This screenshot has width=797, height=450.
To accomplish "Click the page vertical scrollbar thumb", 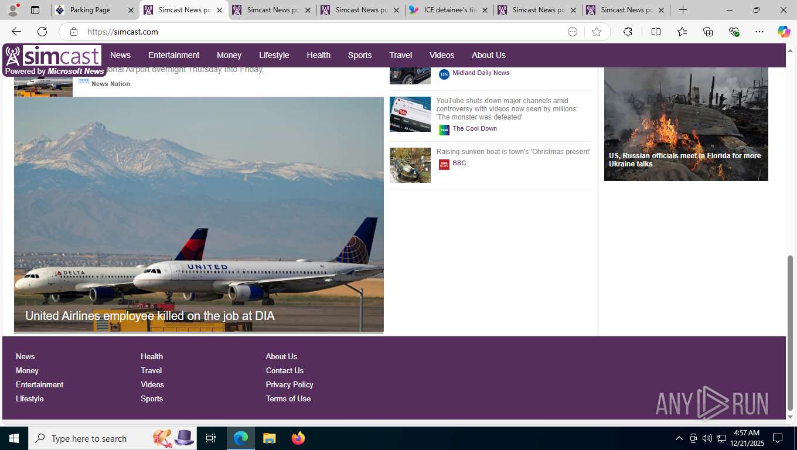I will click(x=790, y=333).
